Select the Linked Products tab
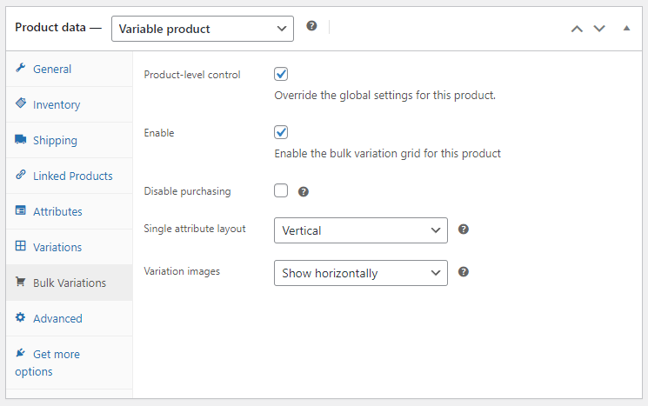The height and width of the screenshot is (406, 648). pos(70,176)
